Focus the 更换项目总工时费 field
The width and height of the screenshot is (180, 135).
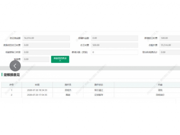tap(46, 45)
